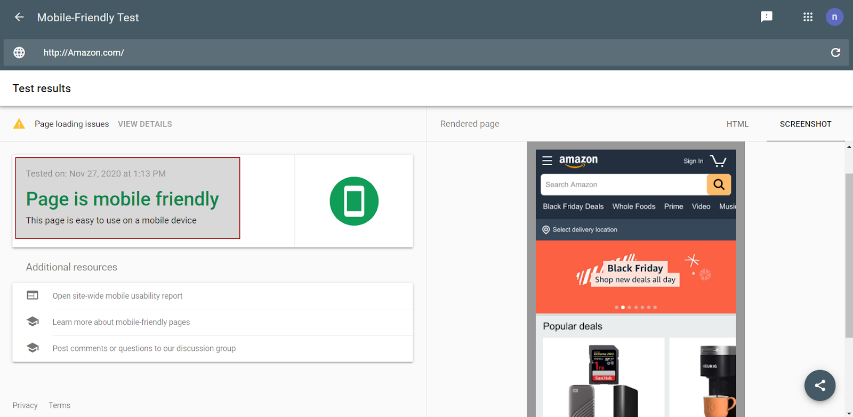Click the Amazon logo in rendered page
Viewport: 853px width, 417px height.
coord(578,161)
